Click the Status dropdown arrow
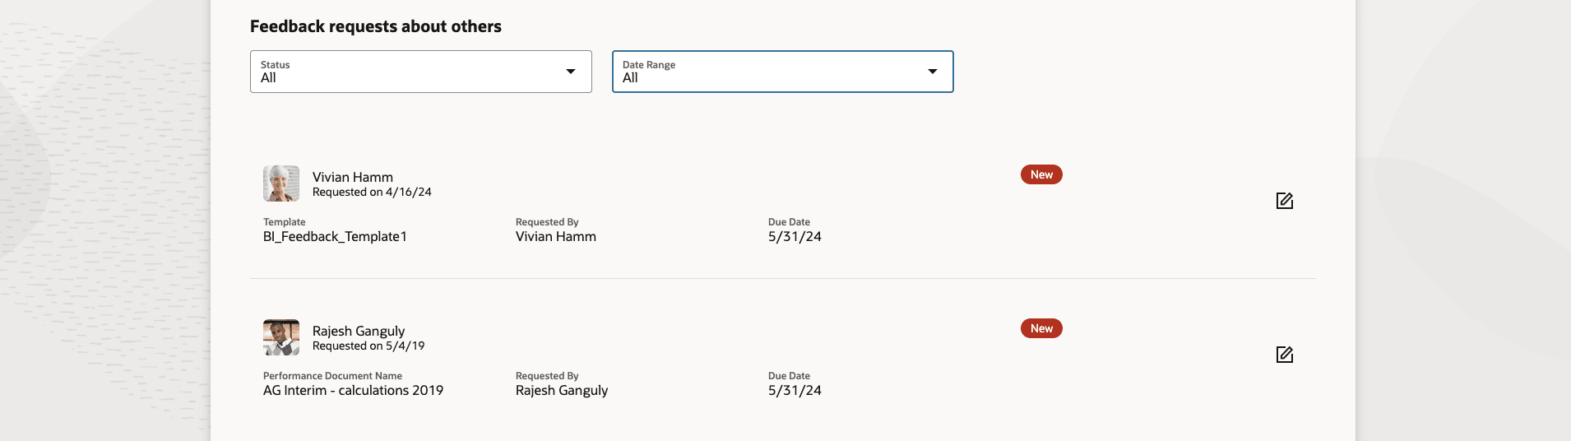The image size is (1571, 441). 571,72
